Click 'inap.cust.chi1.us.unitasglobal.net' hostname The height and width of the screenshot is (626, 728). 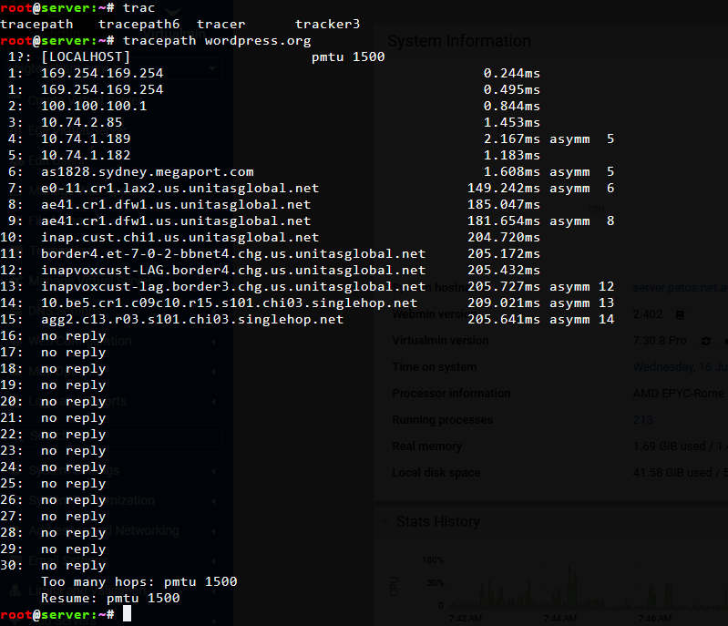[x=179, y=237]
